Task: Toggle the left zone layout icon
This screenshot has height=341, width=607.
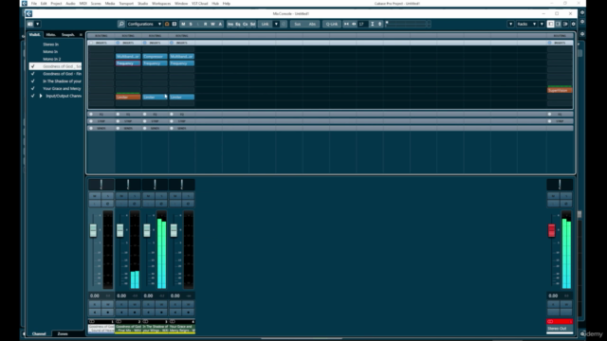Action: pyautogui.click(x=550, y=24)
